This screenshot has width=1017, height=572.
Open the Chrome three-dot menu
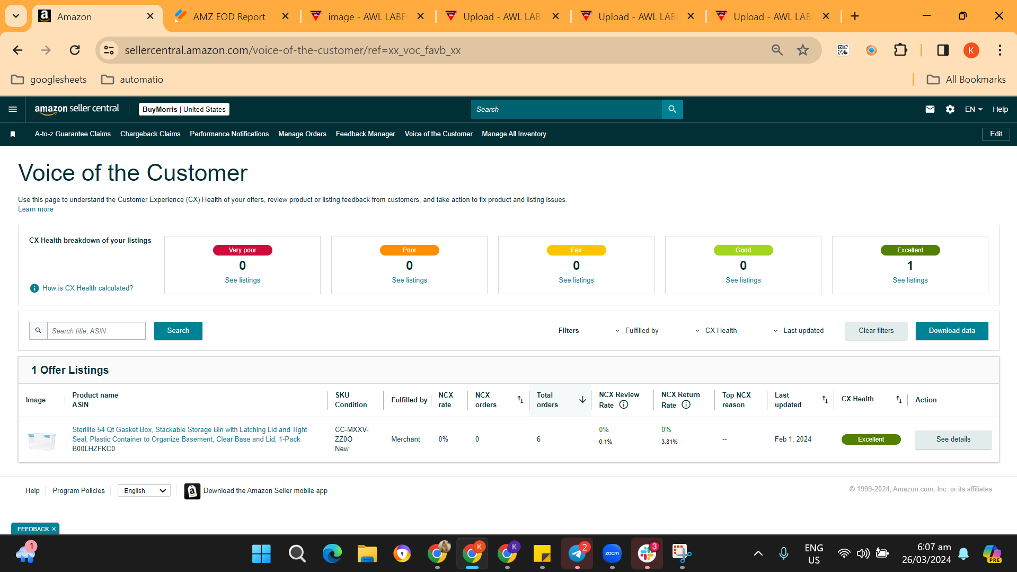click(1000, 50)
